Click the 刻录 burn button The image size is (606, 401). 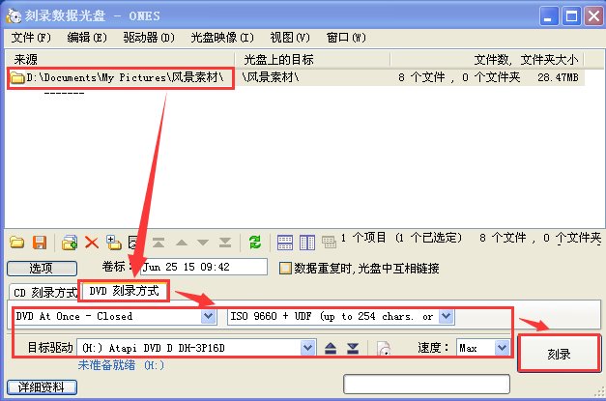[559, 354]
